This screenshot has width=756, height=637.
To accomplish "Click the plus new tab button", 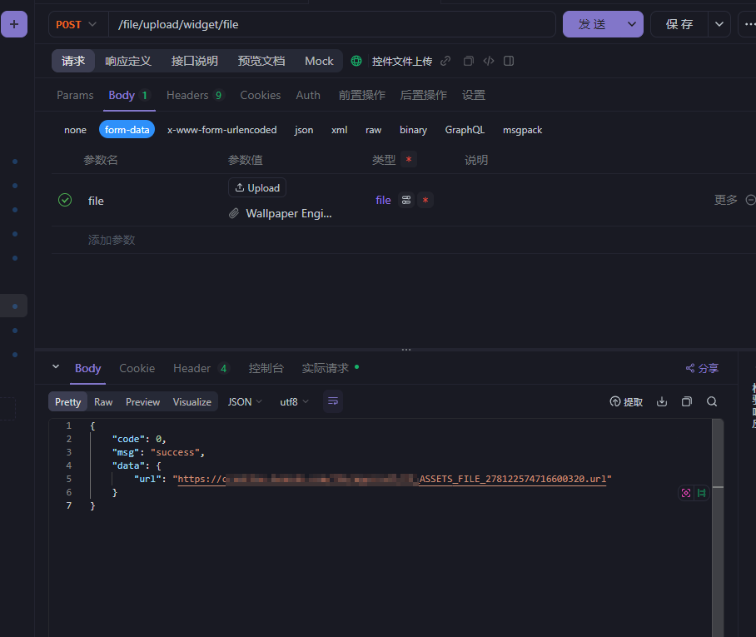I will point(14,24).
